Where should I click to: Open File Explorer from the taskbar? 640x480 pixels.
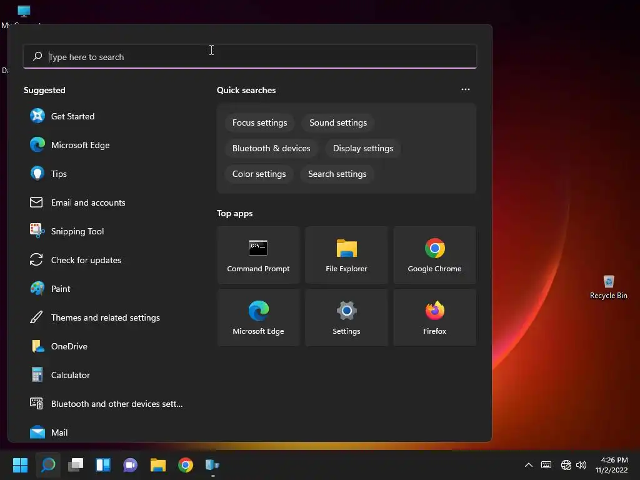point(158,465)
